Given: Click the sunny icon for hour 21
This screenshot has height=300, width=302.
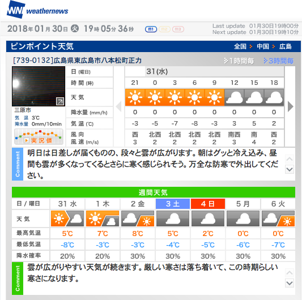Looking at the screenshot, I should click(135, 97).
